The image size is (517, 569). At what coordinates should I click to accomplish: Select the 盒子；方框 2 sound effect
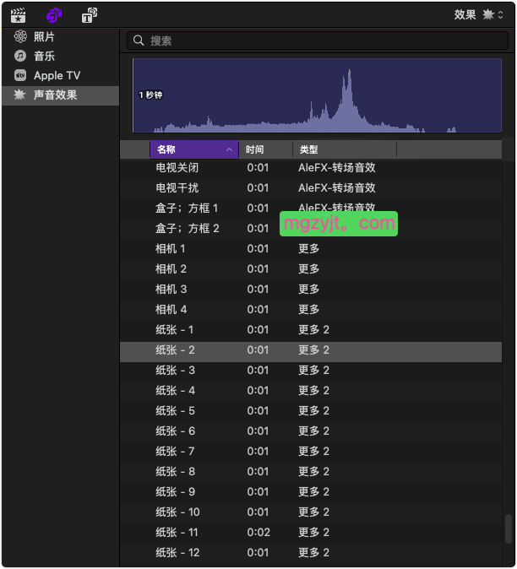311,229
